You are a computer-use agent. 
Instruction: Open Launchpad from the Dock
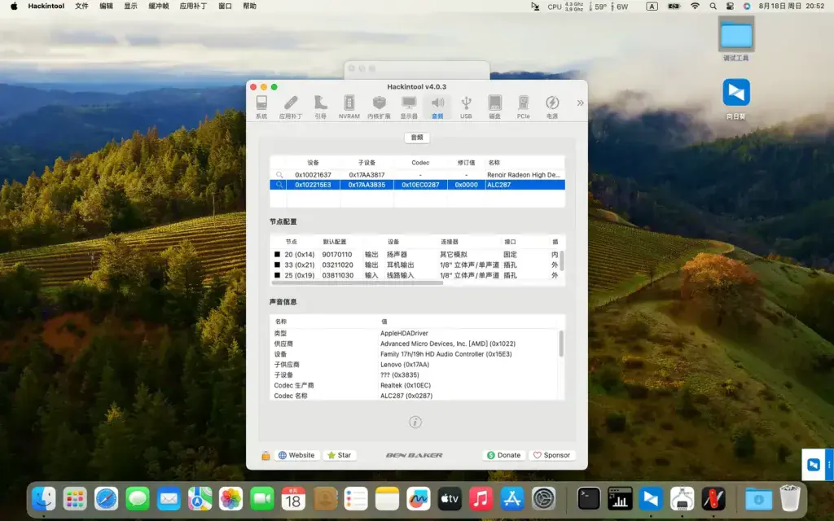coord(75,499)
